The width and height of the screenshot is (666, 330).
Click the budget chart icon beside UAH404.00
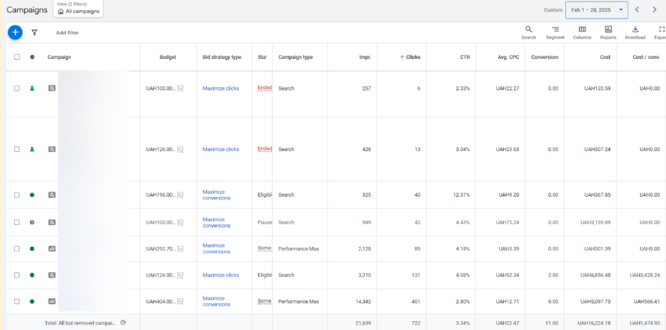[181, 301]
